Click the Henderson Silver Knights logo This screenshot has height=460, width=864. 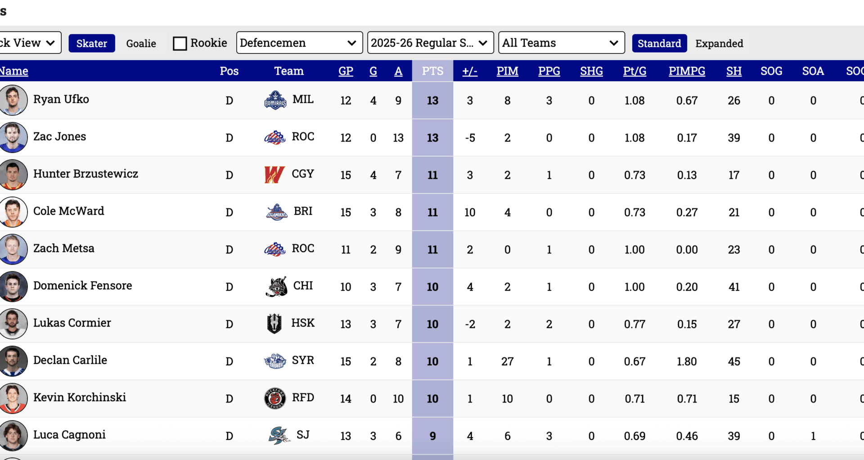(275, 323)
